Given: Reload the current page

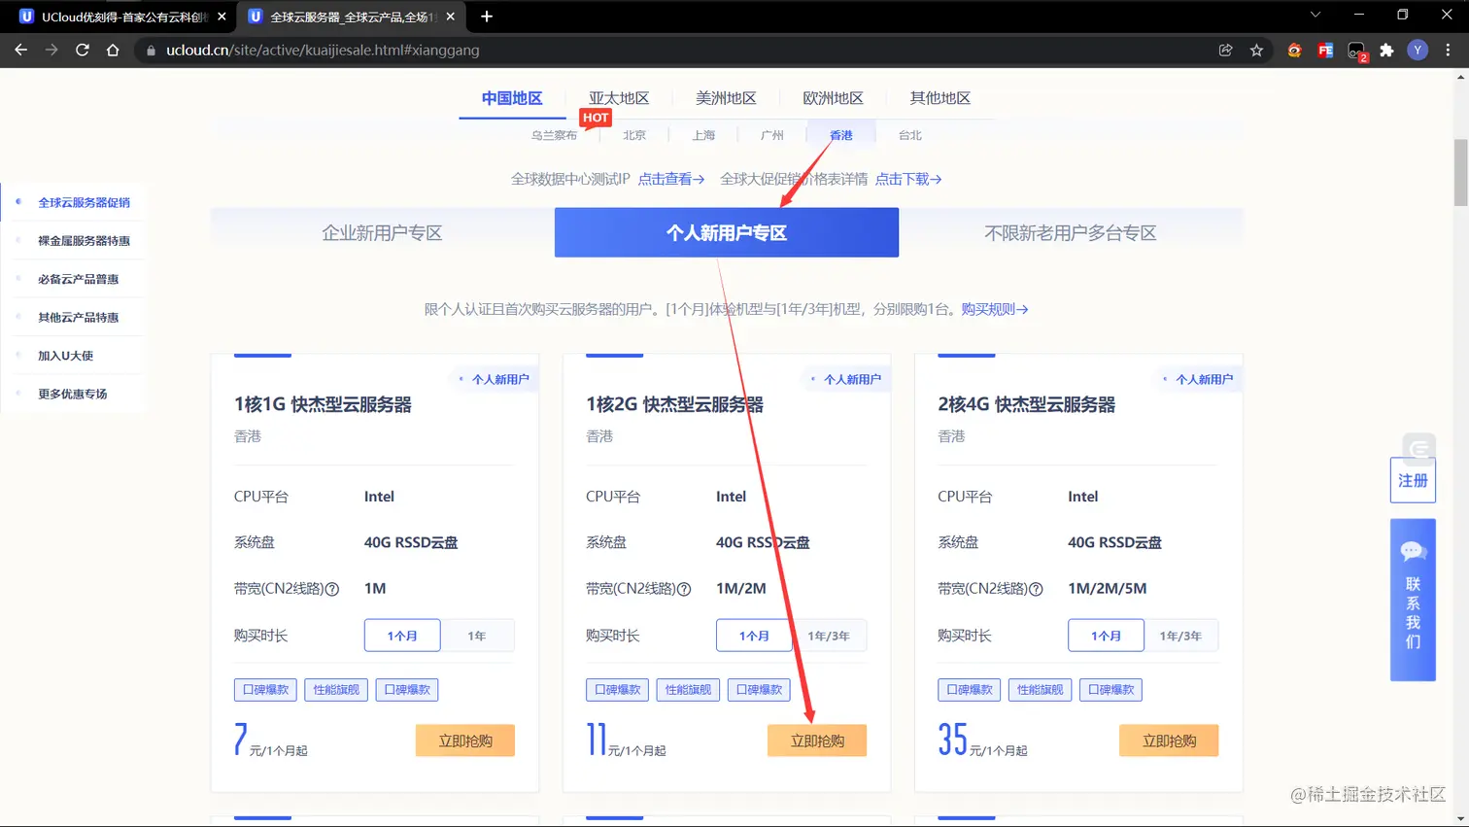Looking at the screenshot, I should (x=83, y=50).
